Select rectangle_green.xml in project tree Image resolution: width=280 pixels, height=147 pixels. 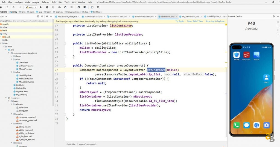coord(28,120)
